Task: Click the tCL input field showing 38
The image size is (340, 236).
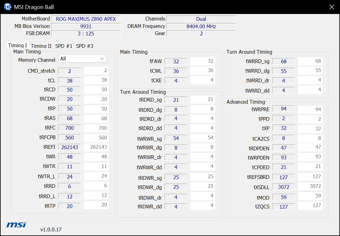Action: (x=70, y=80)
